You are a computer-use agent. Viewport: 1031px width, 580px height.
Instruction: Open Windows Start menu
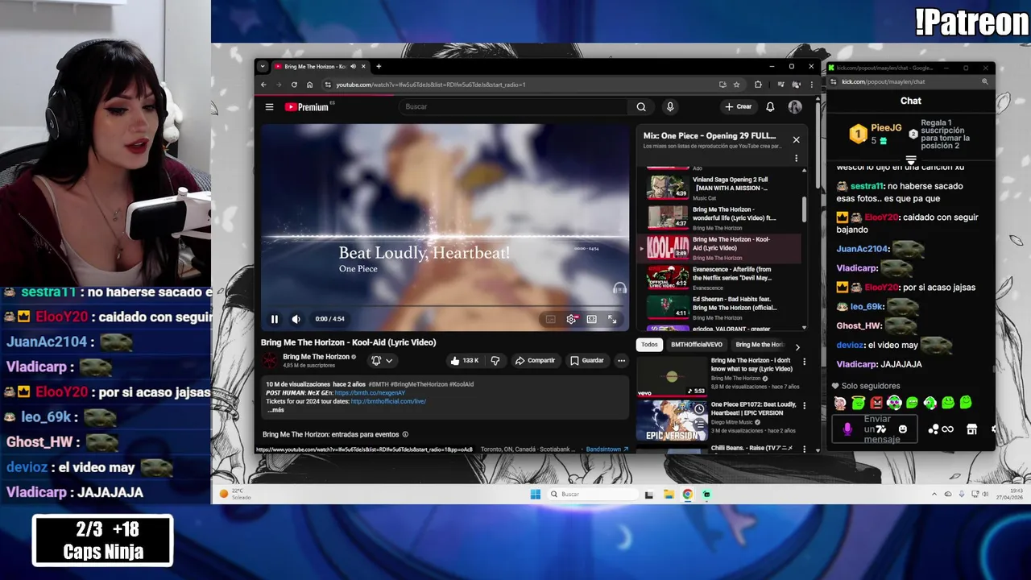pyautogui.click(x=535, y=494)
